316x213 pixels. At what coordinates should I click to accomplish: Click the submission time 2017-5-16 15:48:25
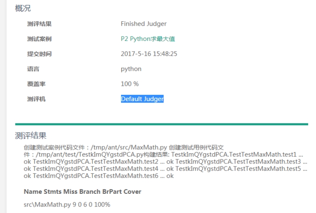[x=149, y=54]
